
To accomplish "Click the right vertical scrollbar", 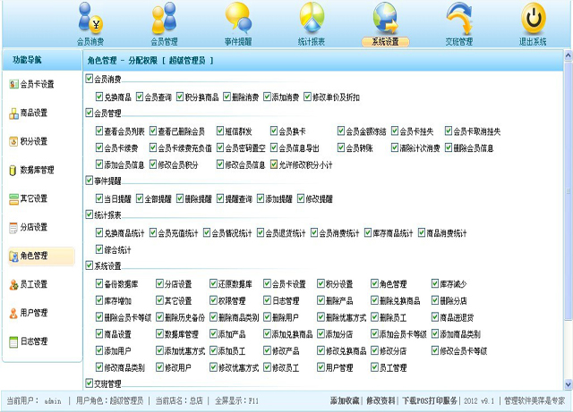I will pos(567,223).
